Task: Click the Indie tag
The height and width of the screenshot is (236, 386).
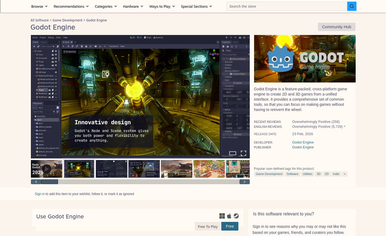Action: click(x=336, y=174)
